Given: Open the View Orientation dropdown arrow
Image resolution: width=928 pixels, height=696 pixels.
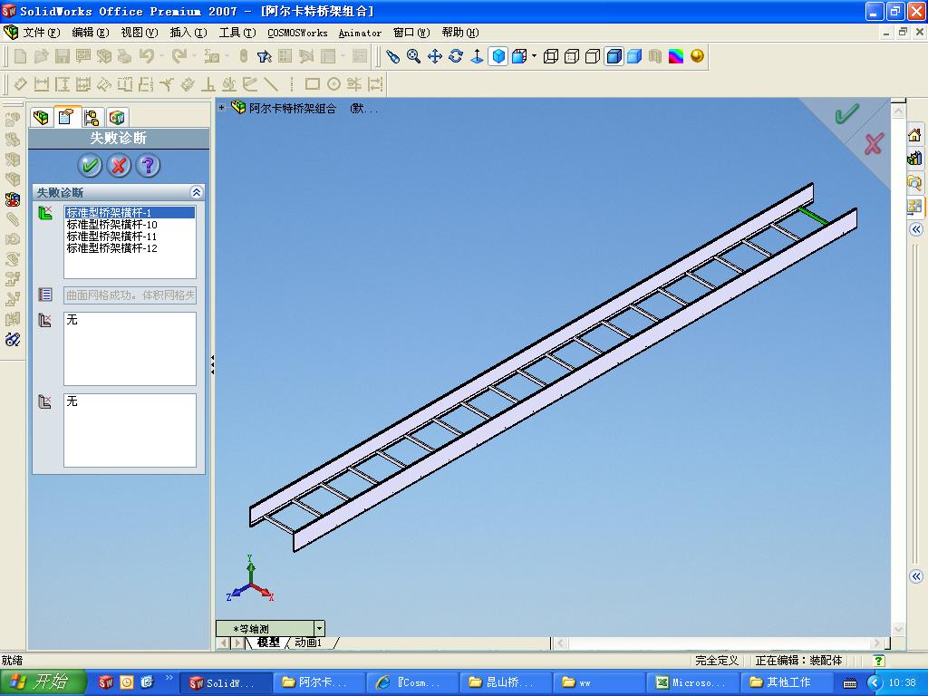Looking at the screenshot, I should [534, 56].
